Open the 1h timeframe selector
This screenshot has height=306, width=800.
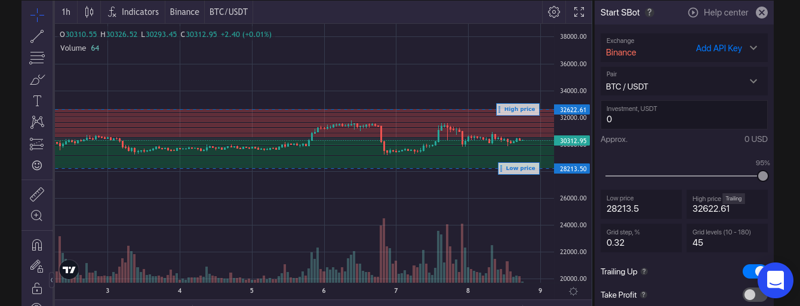tap(66, 12)
